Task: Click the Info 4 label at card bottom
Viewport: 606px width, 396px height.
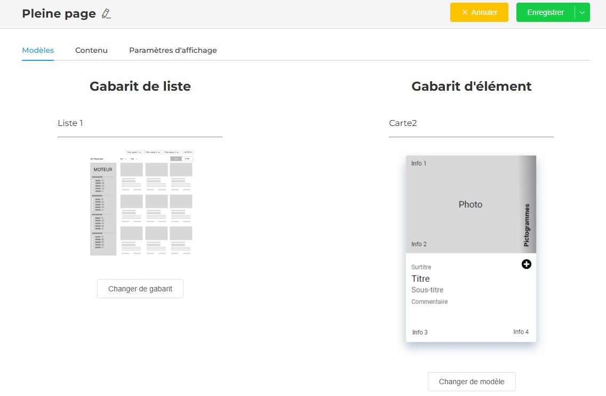Action: click(521, 332)
